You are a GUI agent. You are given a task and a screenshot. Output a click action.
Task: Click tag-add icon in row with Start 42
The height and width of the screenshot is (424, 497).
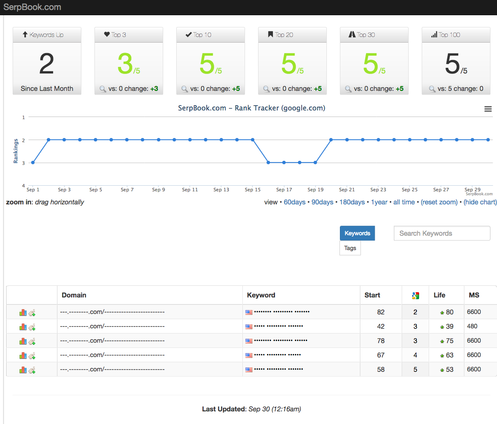click(32, 327)
